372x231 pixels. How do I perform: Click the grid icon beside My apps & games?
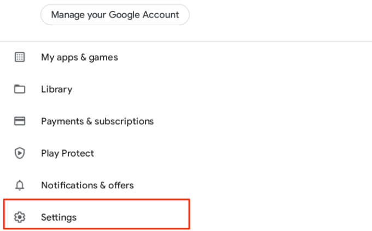[x=20, y=57]
